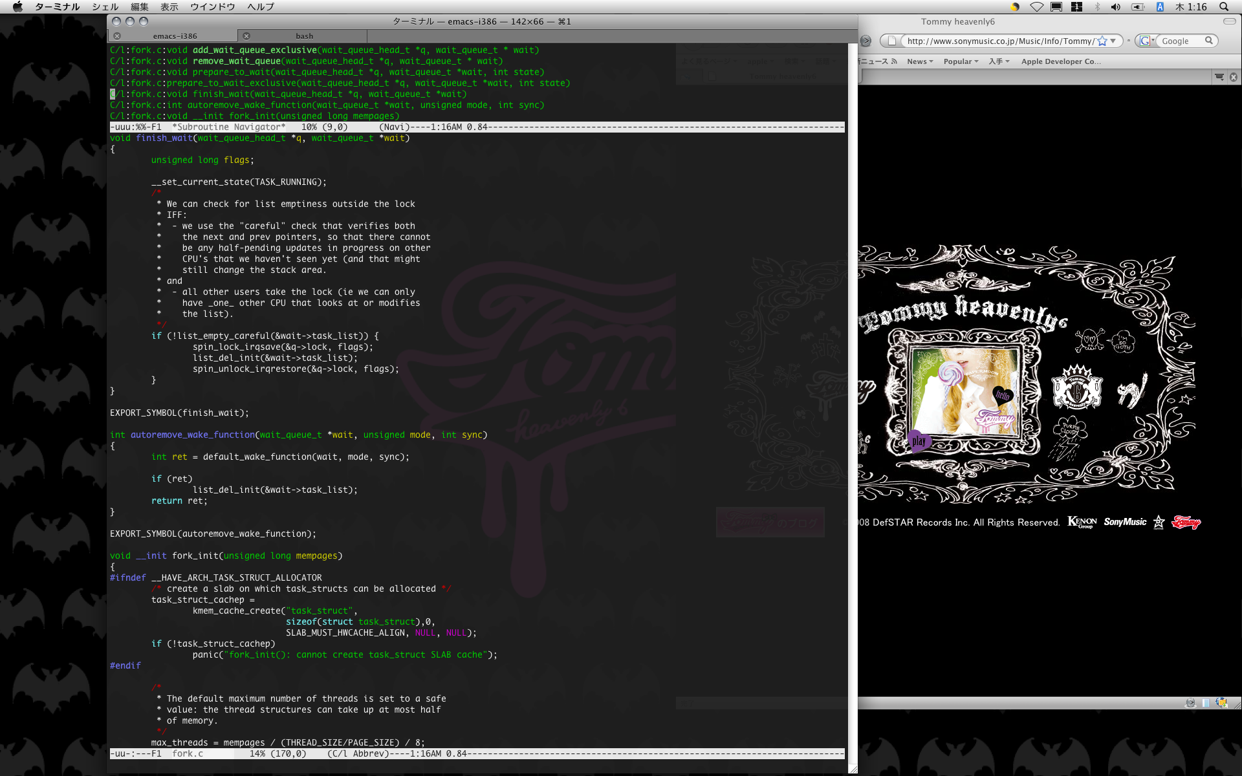Click the lollipop album cover image
Viewport: 1242px width, 776px height.
964,391
